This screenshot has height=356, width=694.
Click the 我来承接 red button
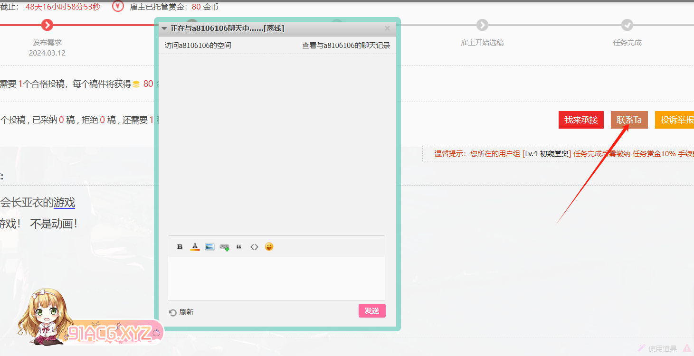pos(581,120)
